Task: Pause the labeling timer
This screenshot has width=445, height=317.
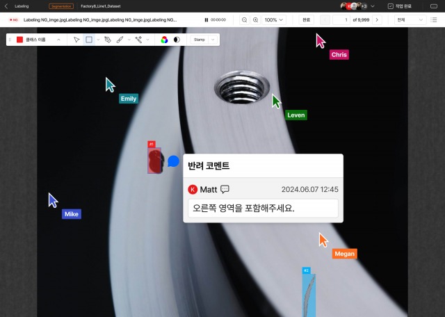Action: [207, 20]
